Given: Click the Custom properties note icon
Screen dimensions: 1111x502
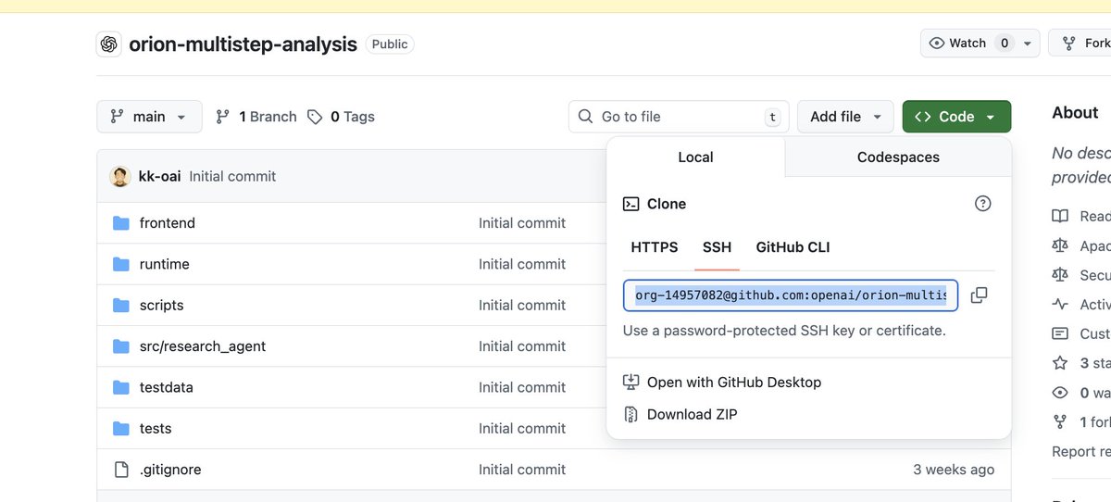Looking at the screenshot, I should pyautogui.click(x=1060, y=333).
